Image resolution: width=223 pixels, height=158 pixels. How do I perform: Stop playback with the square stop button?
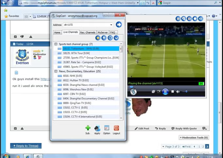(173, 92)
